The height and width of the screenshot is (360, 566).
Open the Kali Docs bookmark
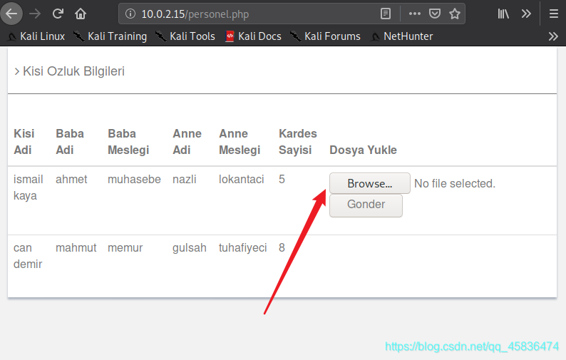tap(253, 36)
